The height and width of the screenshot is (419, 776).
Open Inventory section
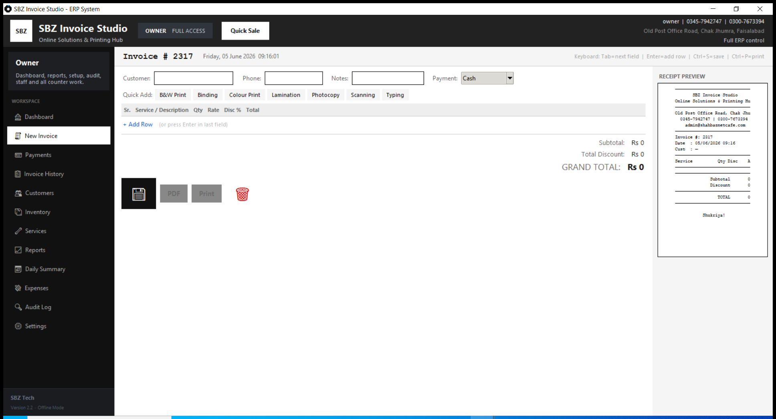coord(59,212)
